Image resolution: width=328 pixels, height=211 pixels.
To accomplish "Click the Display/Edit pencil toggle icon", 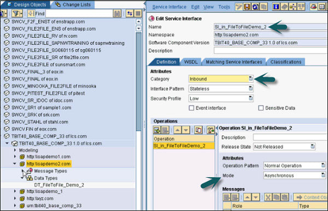I will 239,7.
